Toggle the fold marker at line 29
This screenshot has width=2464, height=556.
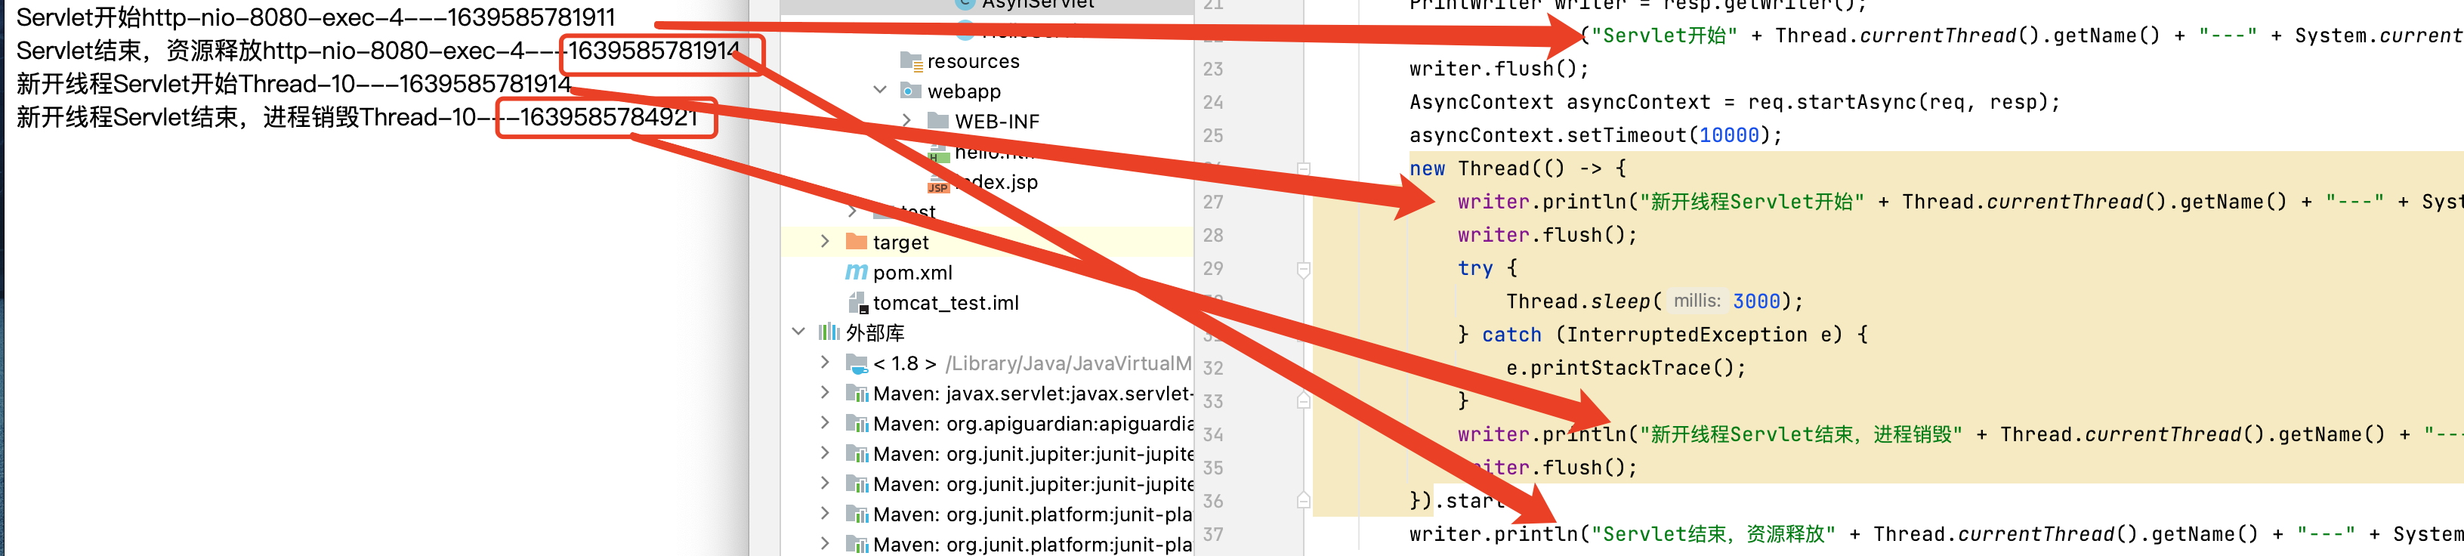pos(1303,269)
